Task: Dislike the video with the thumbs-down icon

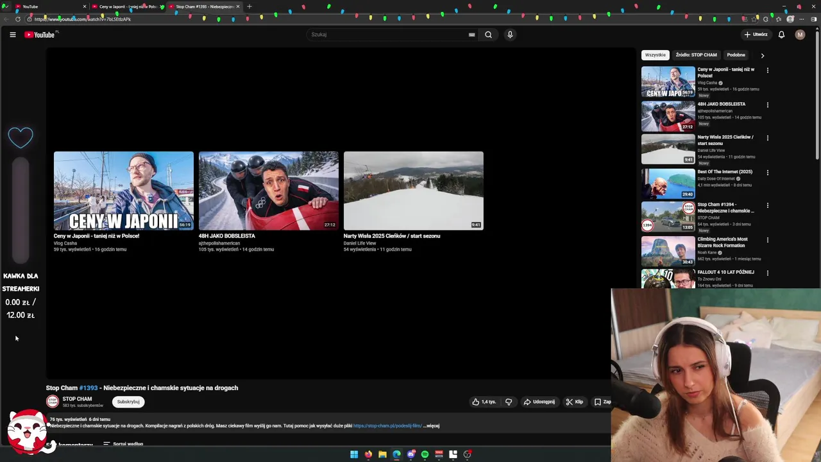Action: tap(509, 402)
